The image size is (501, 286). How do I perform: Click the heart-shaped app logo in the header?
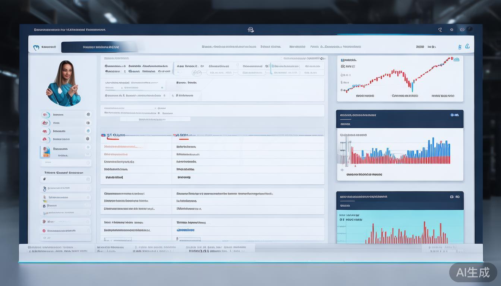point(36,47)
